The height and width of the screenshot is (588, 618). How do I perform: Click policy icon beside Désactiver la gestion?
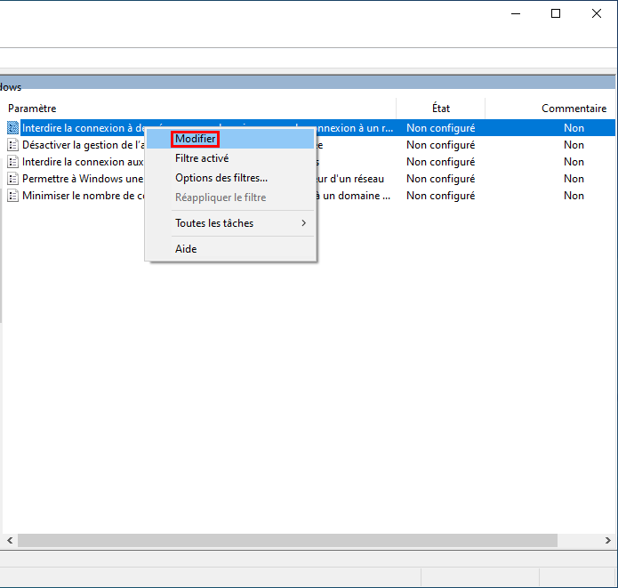13,145
